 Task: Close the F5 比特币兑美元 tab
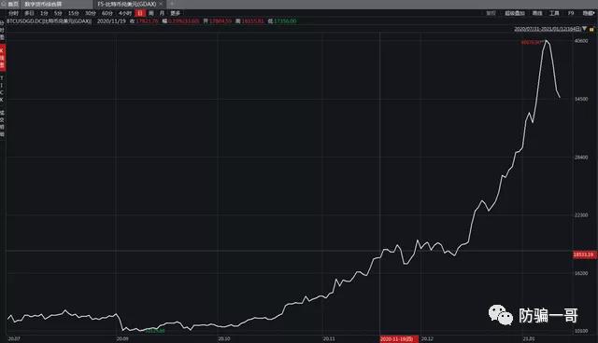coord(161,4)
